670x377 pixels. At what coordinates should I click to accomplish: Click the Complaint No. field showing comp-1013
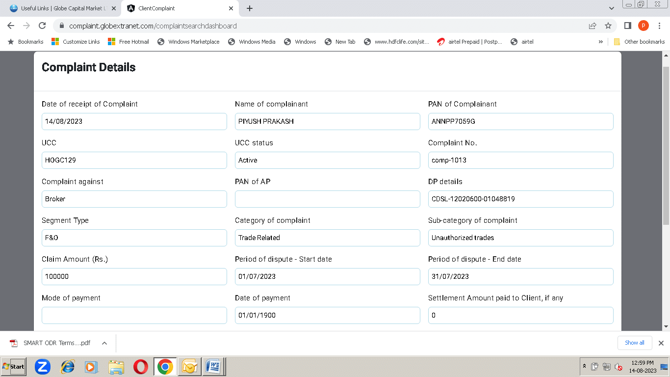(521, 160)
